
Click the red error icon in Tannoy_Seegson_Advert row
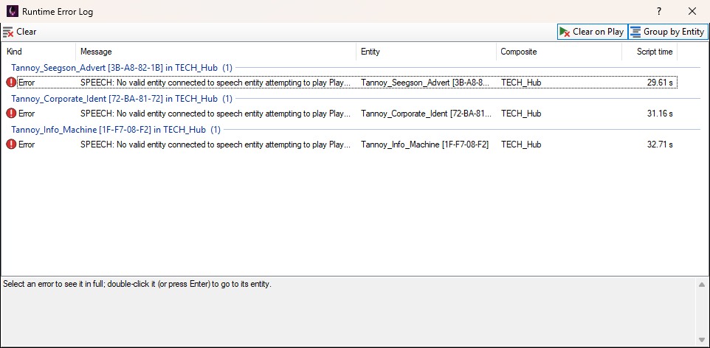pos(11,83)
